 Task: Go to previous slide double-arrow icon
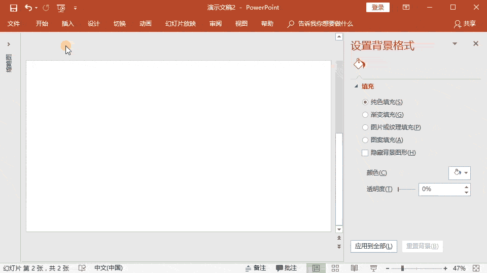click(339, 238)
